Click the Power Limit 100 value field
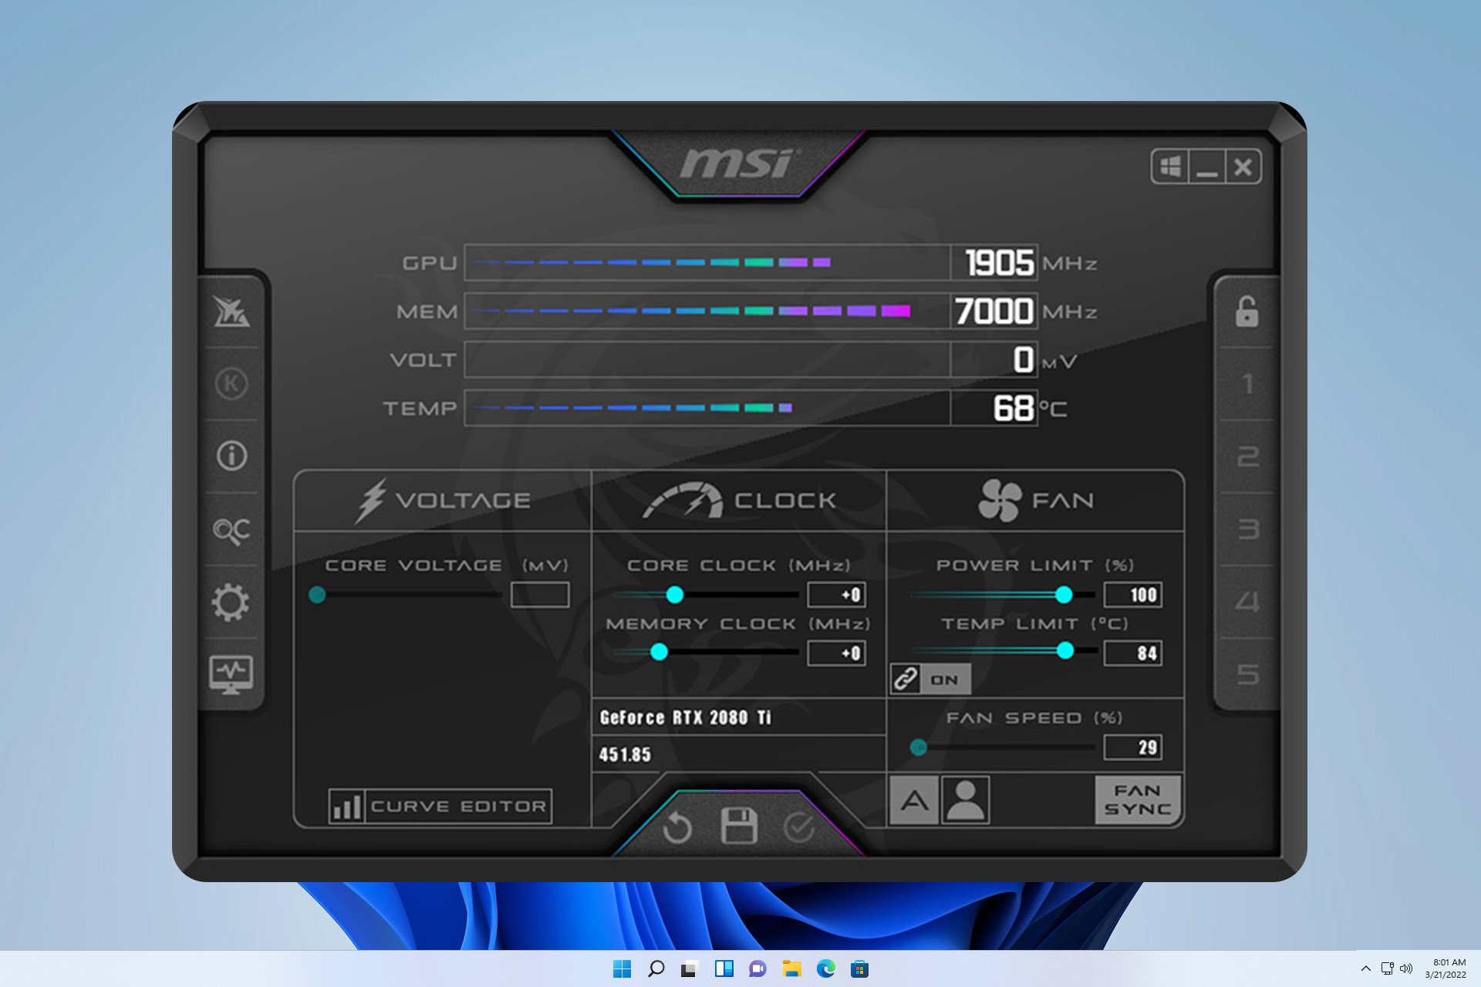 tap(1133, 595)
